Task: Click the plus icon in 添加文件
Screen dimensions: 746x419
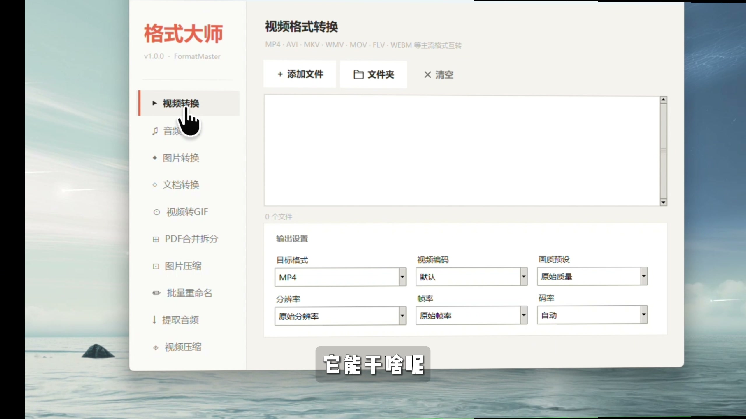Action: click(280, 74)
